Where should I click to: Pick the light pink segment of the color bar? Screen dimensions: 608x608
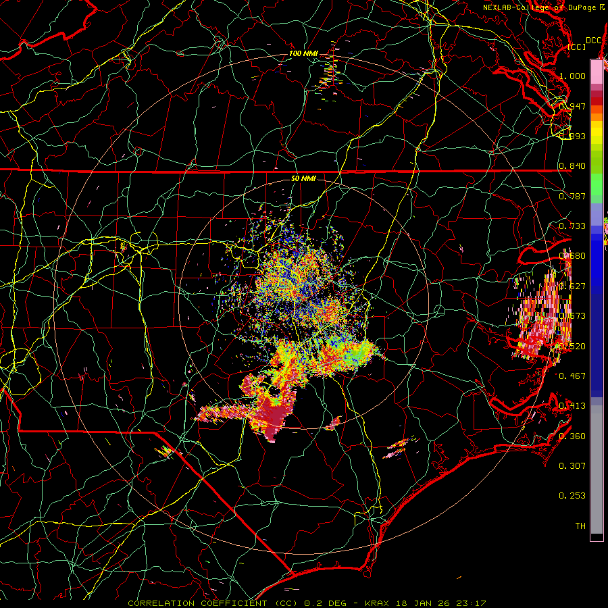click(x=597, y=72)
